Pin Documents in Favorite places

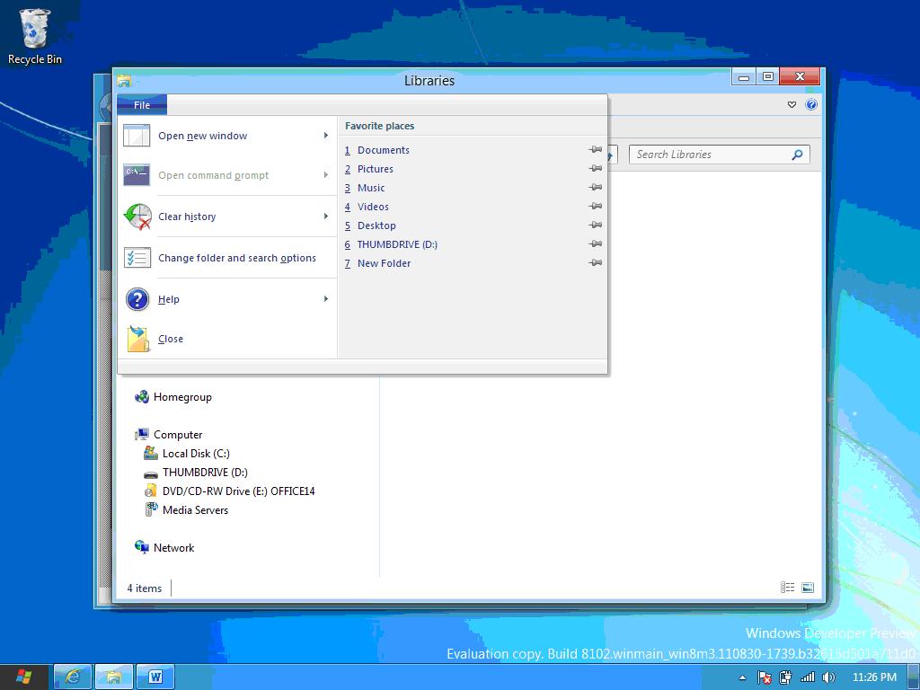pos(596,150)
